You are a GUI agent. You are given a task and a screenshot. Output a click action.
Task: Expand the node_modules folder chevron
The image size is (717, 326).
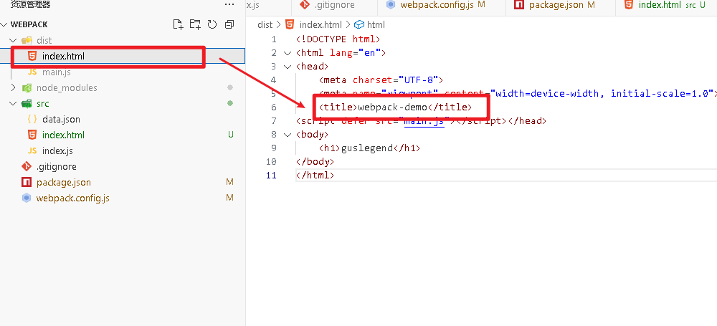(13, 88)
